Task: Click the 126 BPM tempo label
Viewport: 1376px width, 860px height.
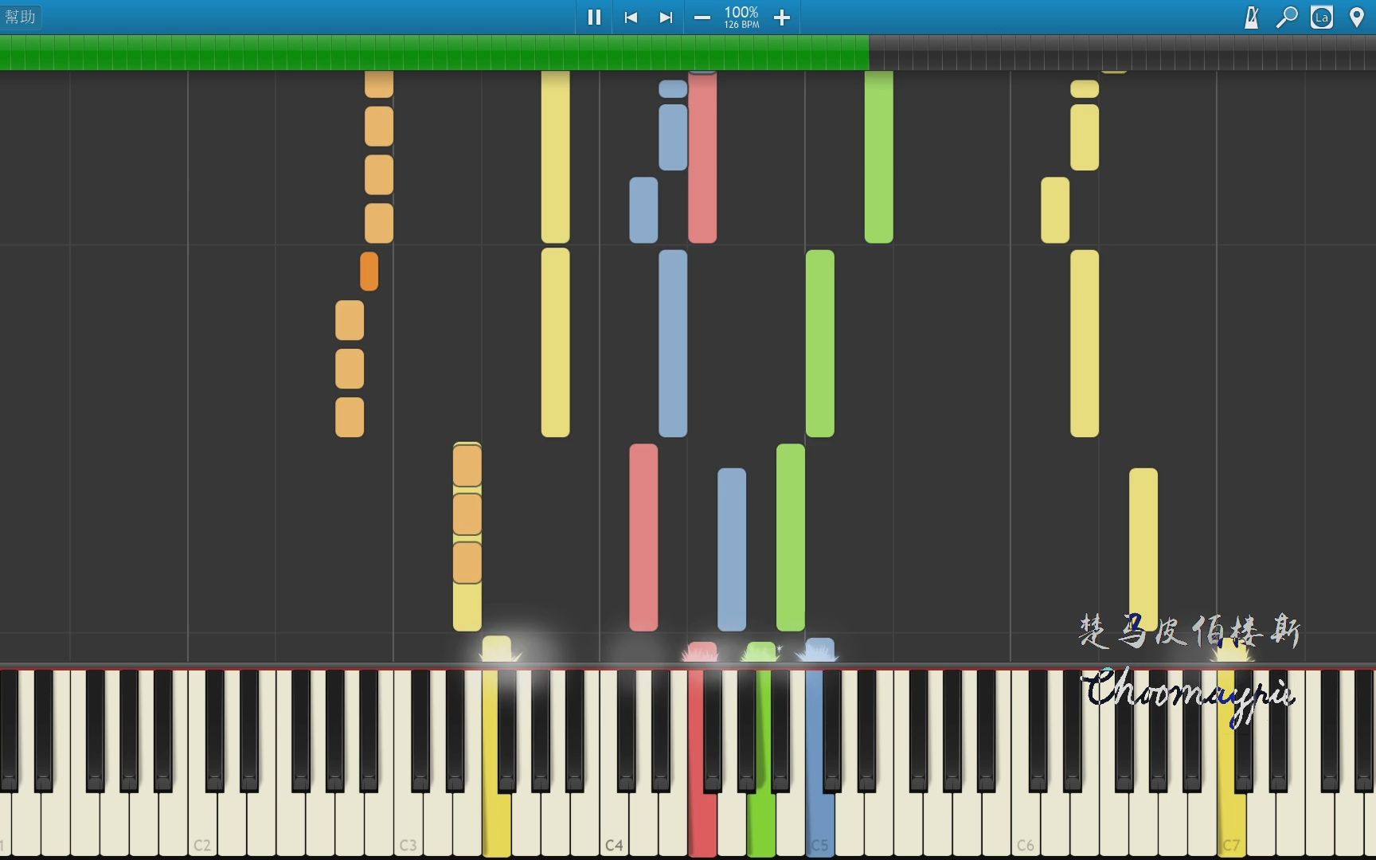Action: click(741, 25)
